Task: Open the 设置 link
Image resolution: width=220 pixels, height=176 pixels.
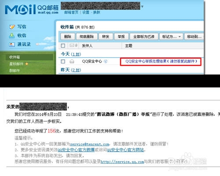Action: pyautogui.click(x=86, y=12)
